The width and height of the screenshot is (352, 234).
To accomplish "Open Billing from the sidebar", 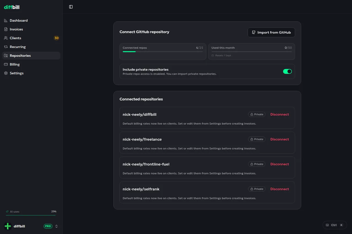I will click(x=31, y=64).
